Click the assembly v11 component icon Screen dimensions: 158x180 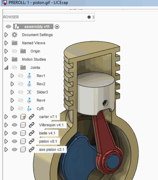(17, 26)
